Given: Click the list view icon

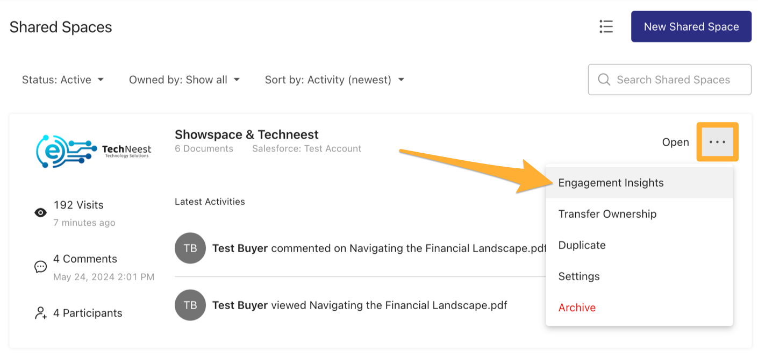Looking at the screenshot, I should pos(606,26).
